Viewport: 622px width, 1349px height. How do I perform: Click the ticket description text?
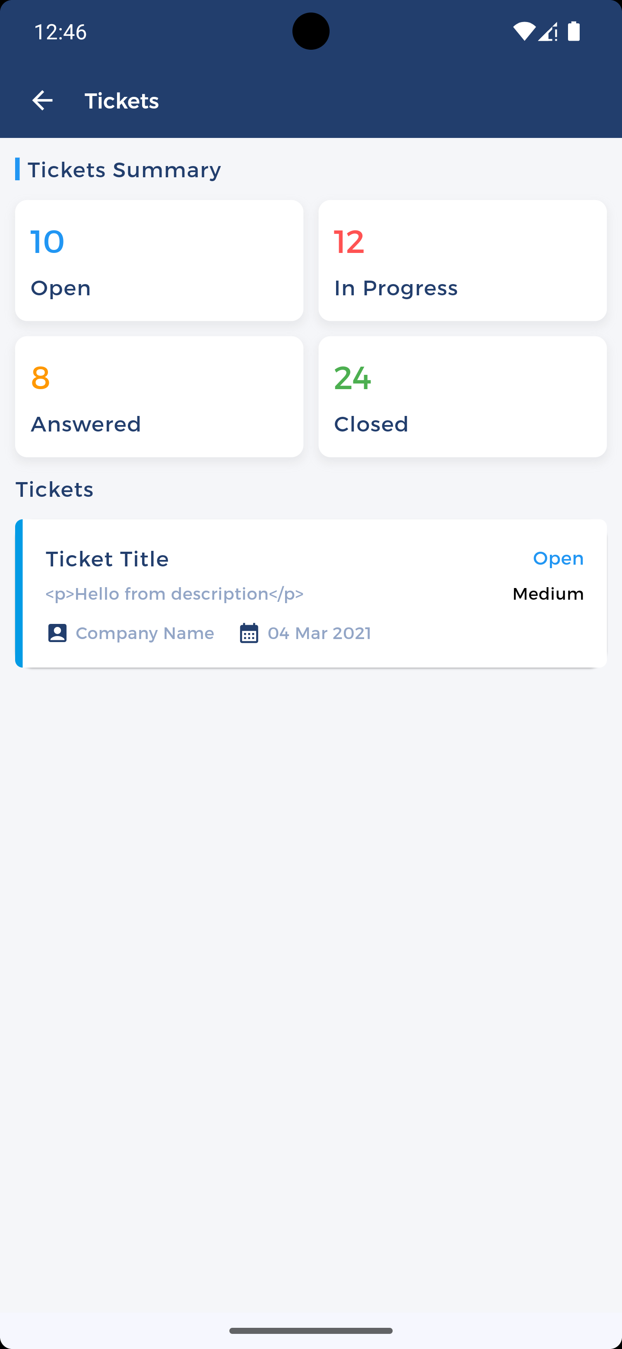click(175, 594)
